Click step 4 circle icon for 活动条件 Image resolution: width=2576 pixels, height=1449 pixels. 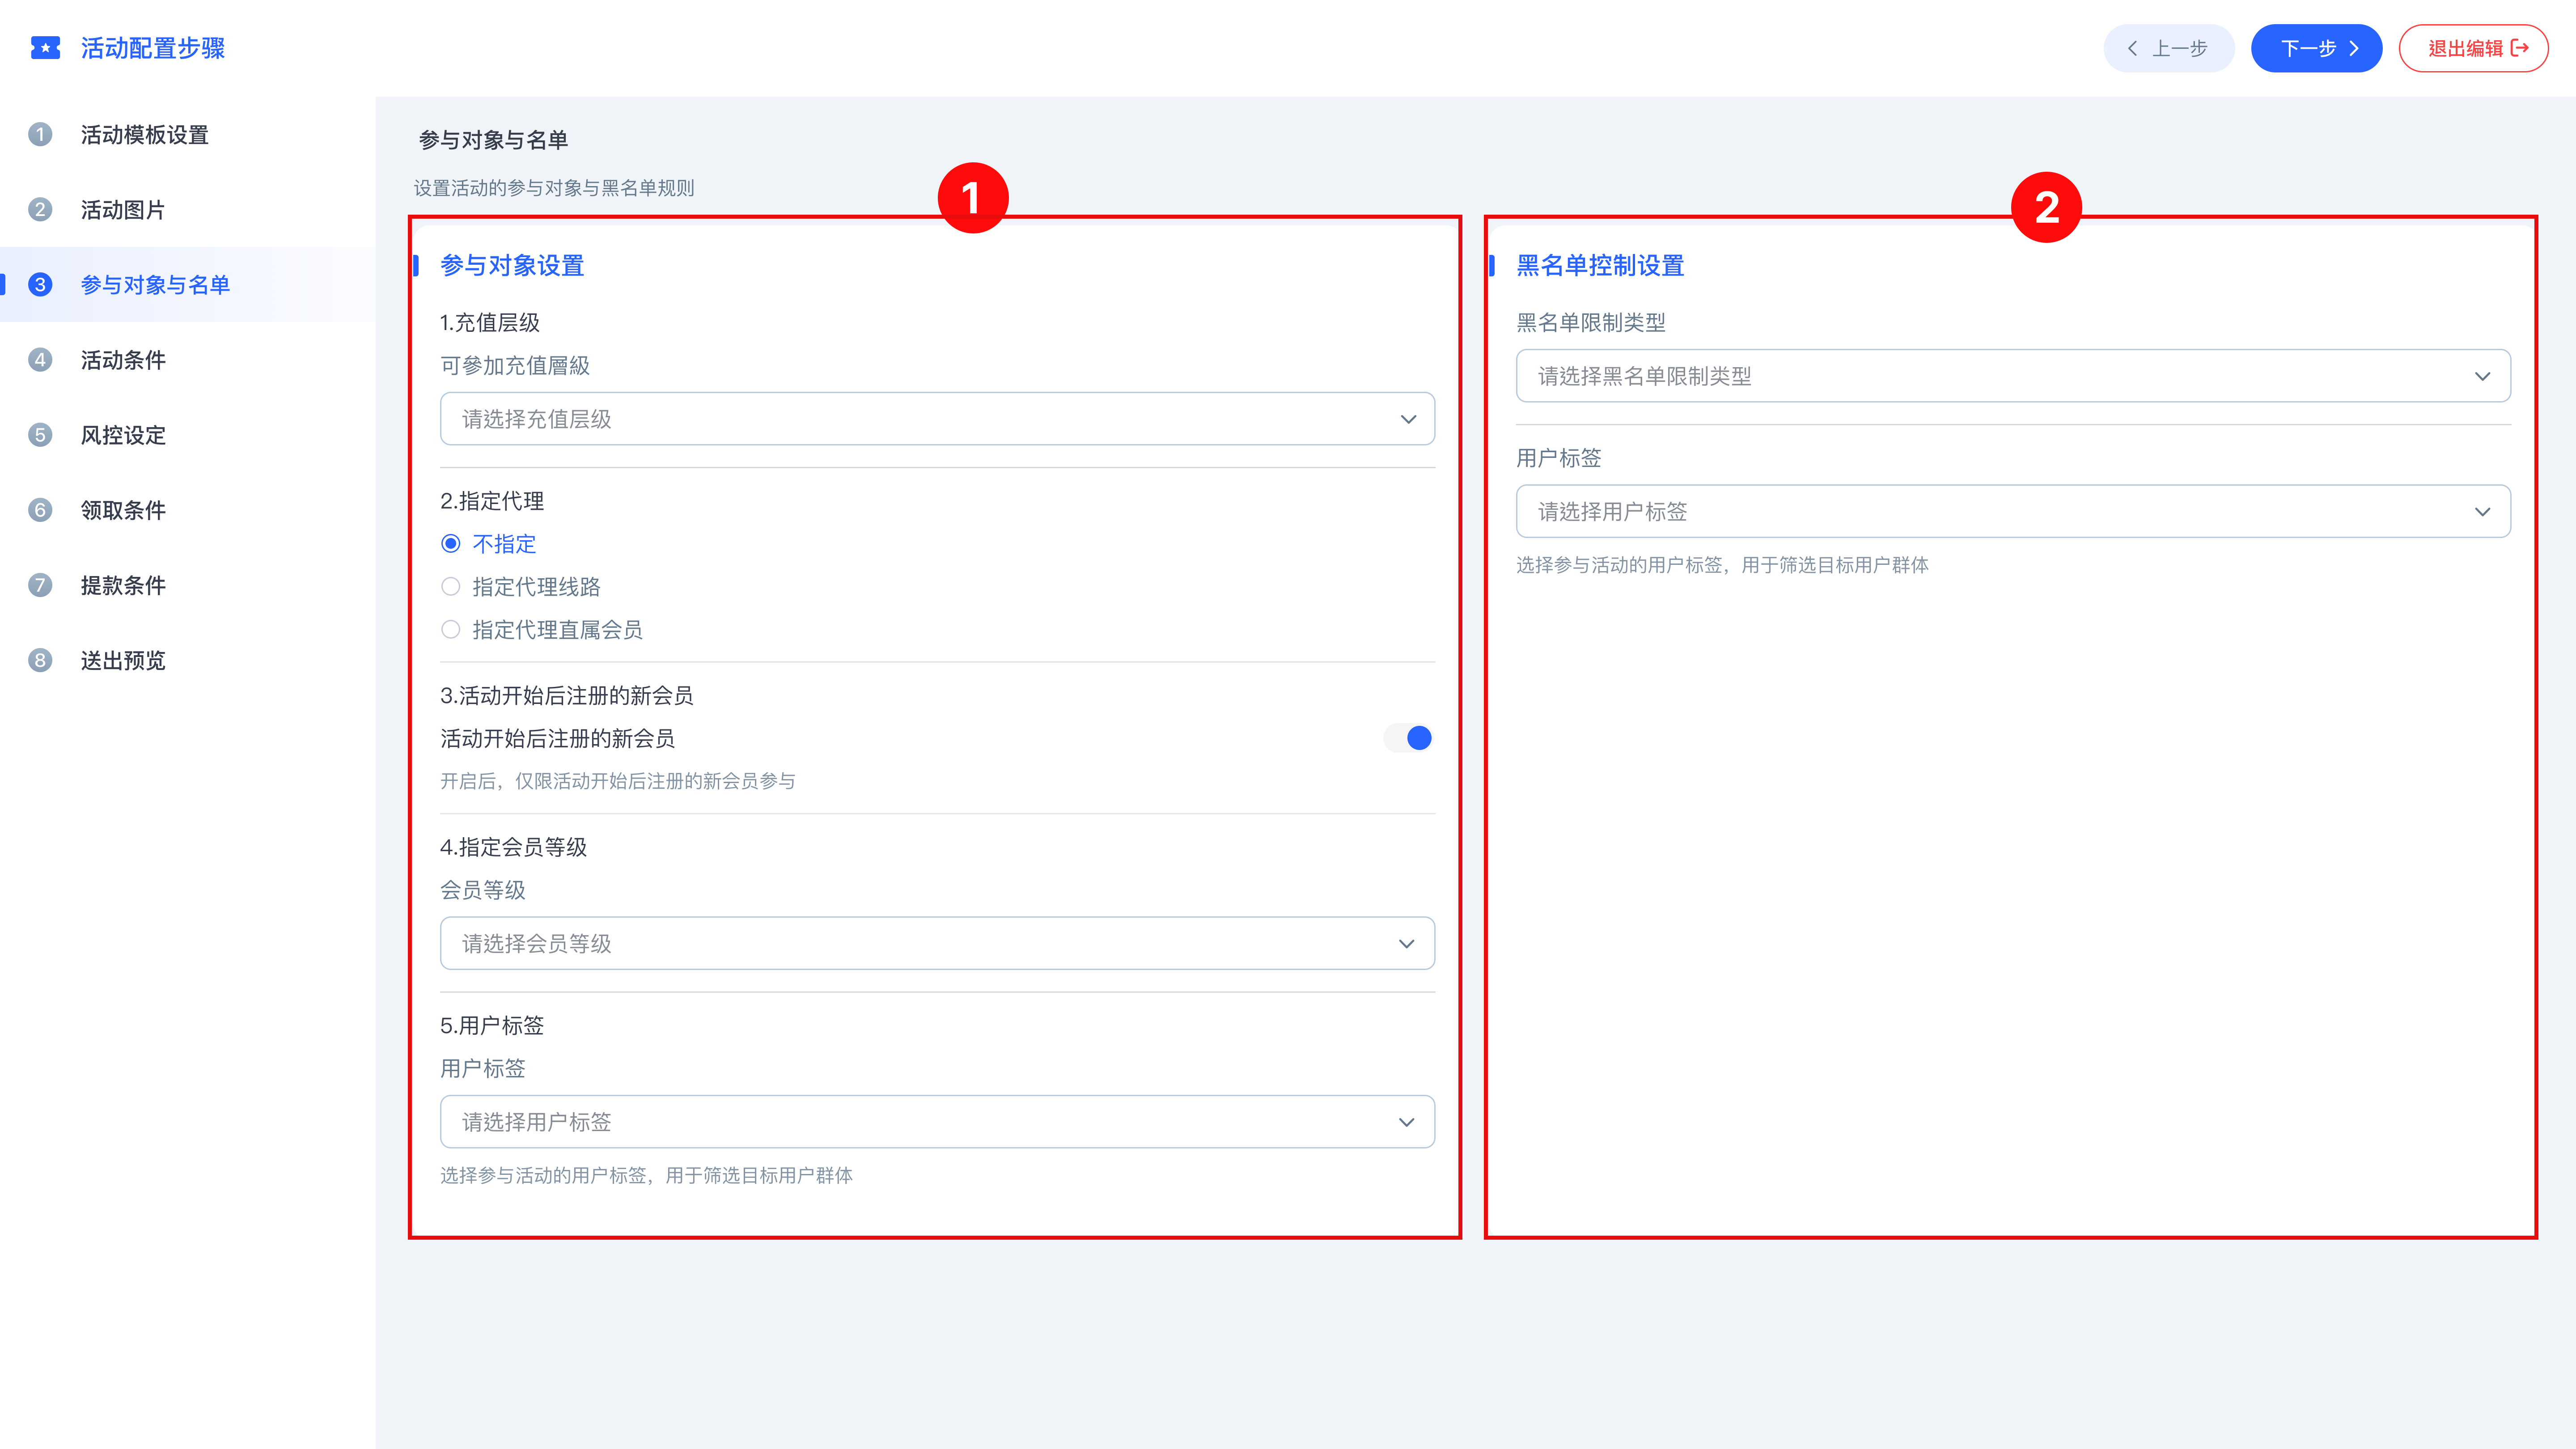[40, 359]
